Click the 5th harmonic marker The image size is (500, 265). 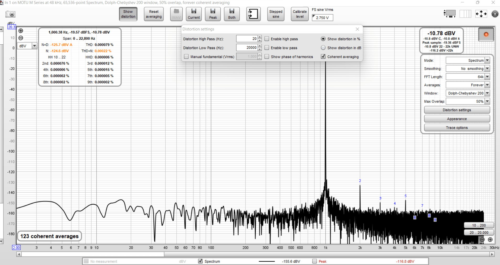point(406,196)
